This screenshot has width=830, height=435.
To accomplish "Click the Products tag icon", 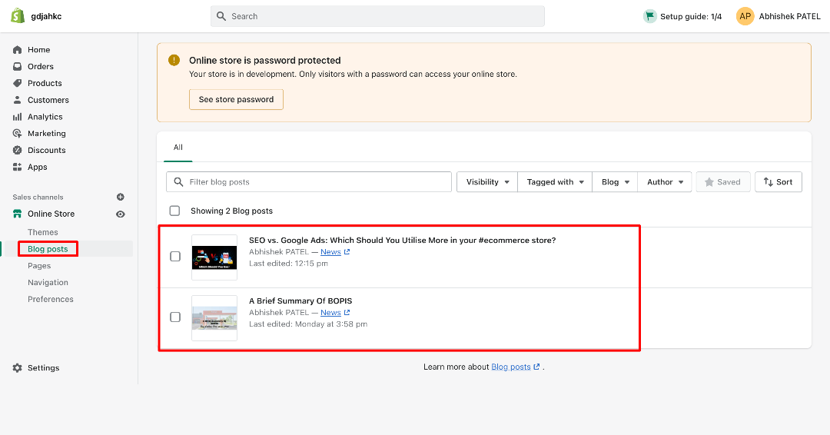I will pos(18,83).
